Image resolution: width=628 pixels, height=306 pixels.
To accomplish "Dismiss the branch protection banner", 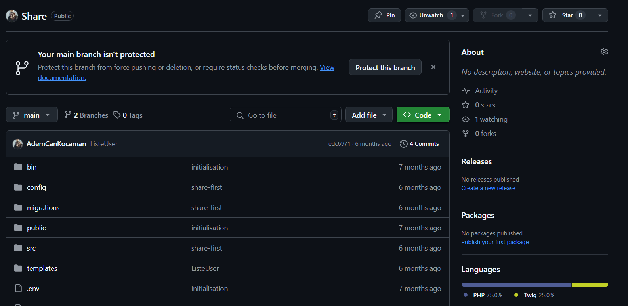I will pyautogui.click(x=433, y=67).
